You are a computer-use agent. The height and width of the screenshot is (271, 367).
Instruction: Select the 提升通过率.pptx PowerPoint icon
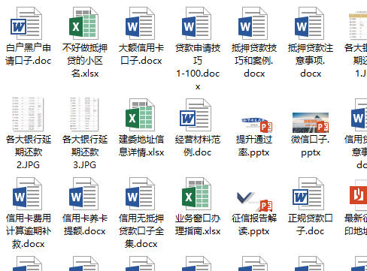[256, 125]
